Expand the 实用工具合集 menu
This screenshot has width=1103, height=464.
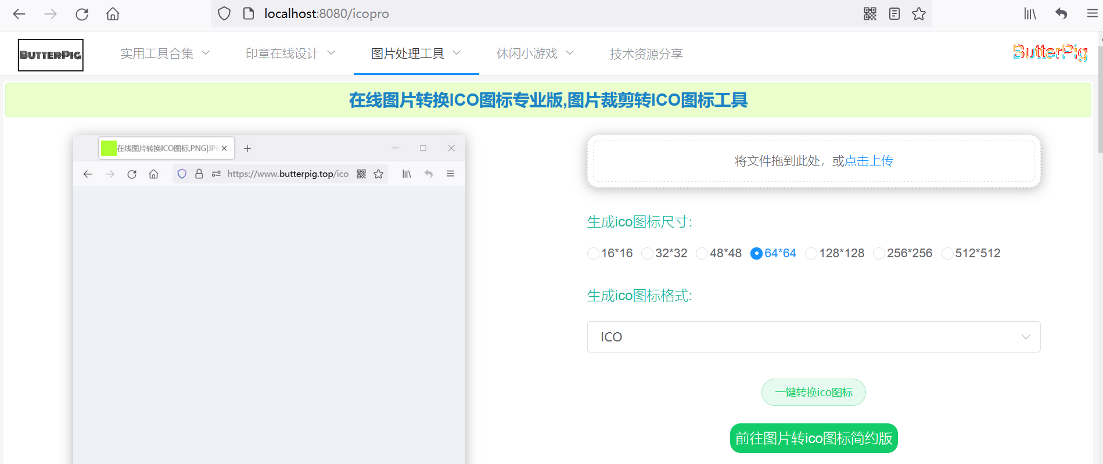(x=164, y=54)
